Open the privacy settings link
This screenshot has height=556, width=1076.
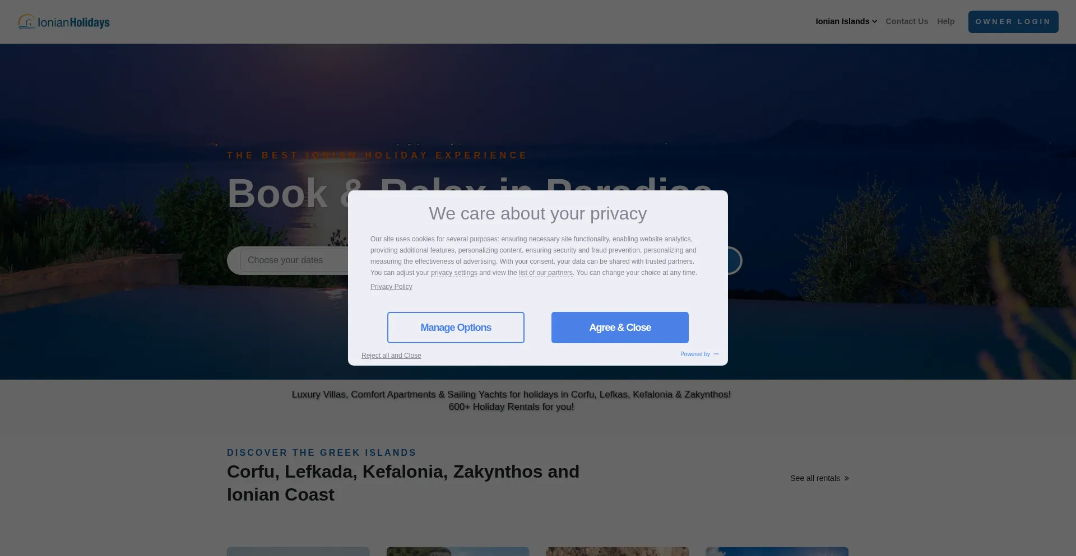click(x=454, y=273)
